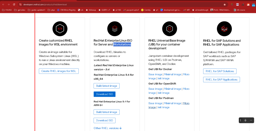Image resolution: width=256 pixels, height=131 pixels.
Task: Open Podman UBI Init Image link
Action: 163,107
